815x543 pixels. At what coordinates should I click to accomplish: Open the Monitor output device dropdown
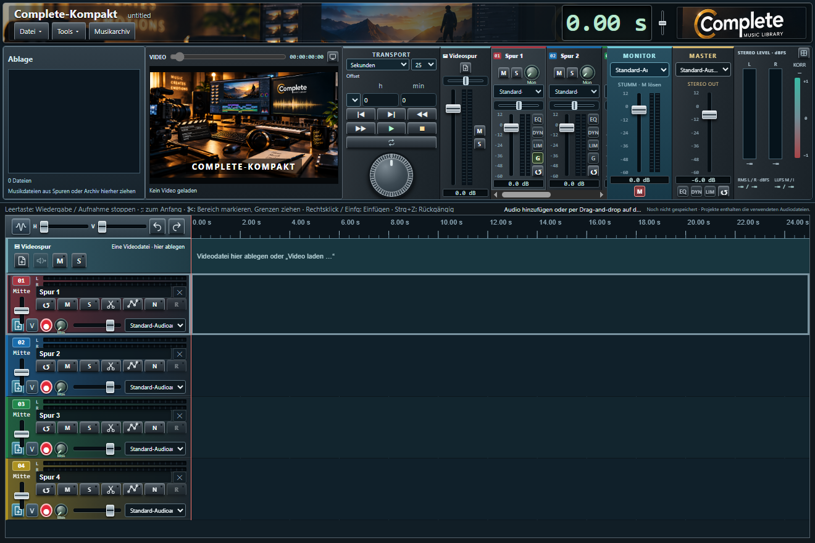(x=639, y=70)
